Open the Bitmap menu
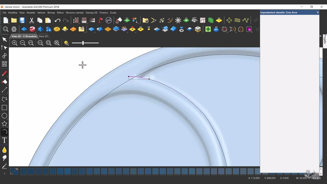This screenshot has height=184, width=327. pyautogui.click(x=51, y=13)
